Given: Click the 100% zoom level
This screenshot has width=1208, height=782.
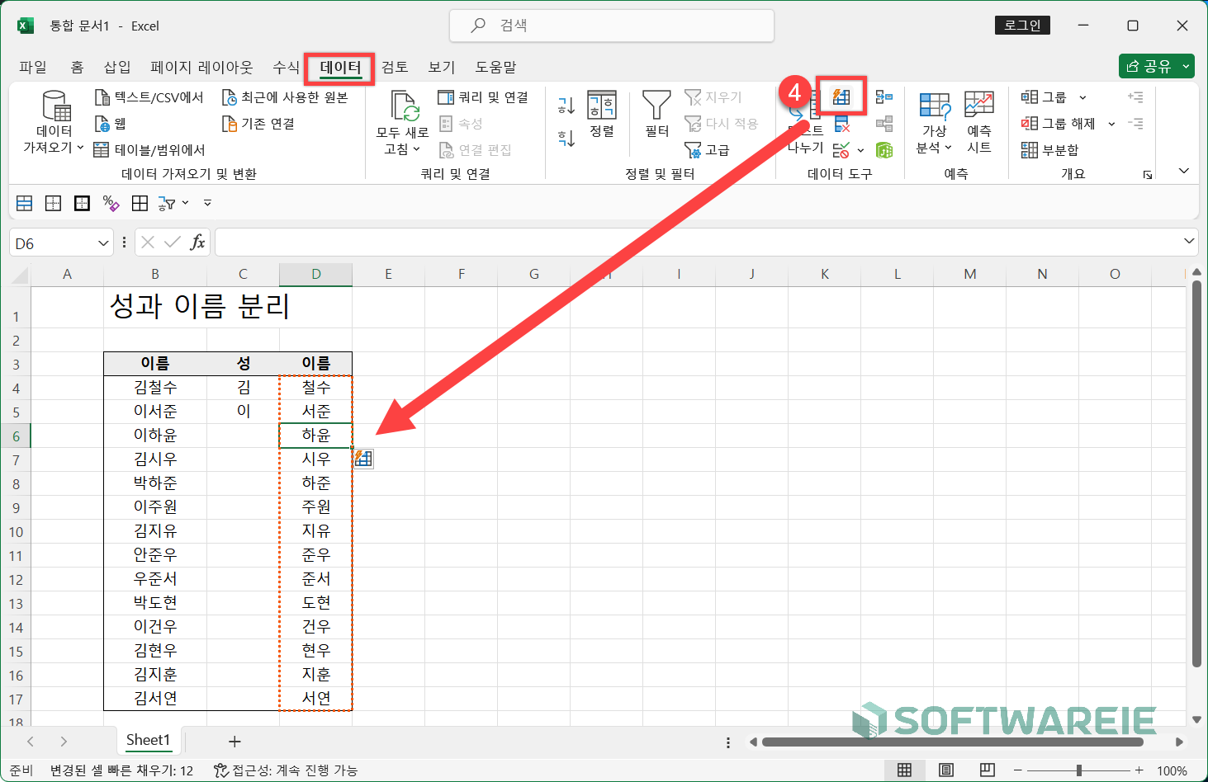Looking at the screenshot, I should [1172, 771].
